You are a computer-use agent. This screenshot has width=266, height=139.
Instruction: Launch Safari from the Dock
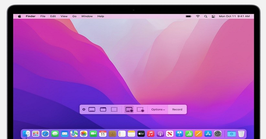click(x=45, y=134)
